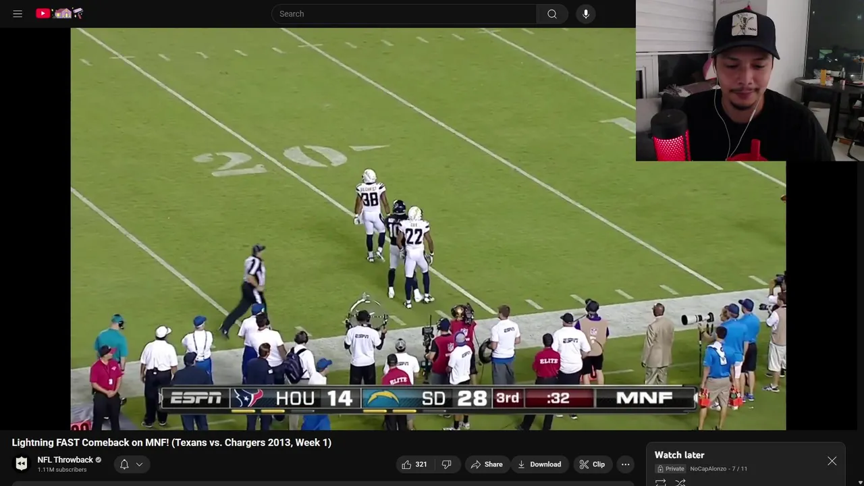864x486 pixels.
Task: Click the video title text
Action: [x=171, y=443]
